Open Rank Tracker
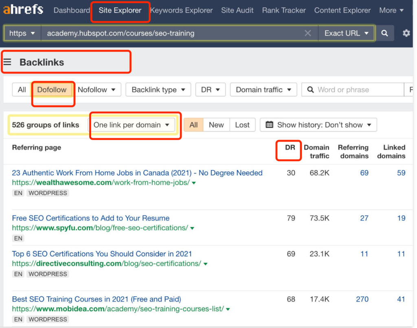The image size is (417, 328). (284, 10)
